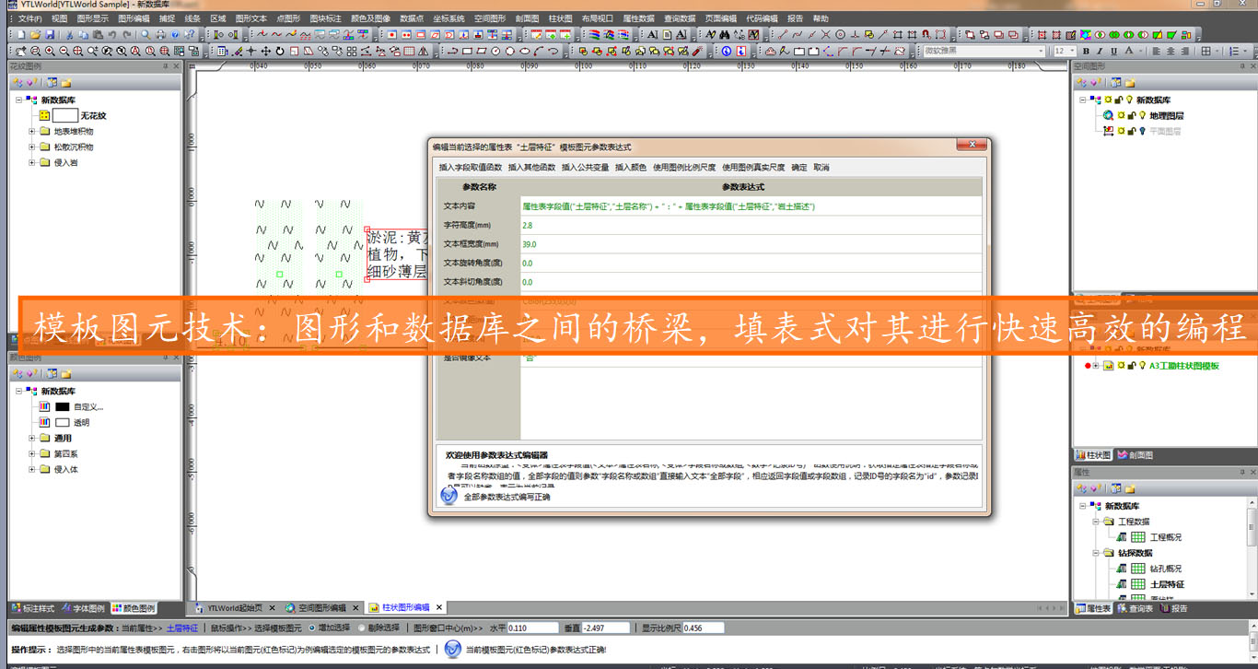Select the ellipse drawing tool
This screenshot has width=1258, height=669.
click(x=525, y=51)
